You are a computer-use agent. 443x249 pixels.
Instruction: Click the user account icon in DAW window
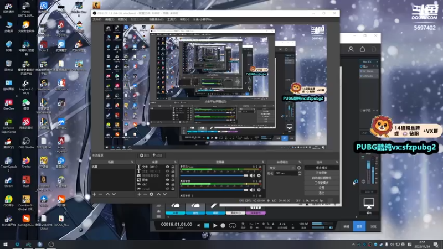tap(351, 49)
